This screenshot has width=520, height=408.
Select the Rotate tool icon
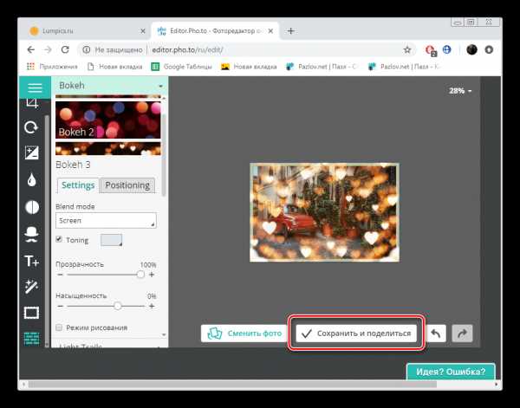pyautogui.click(x=31, y=127)
